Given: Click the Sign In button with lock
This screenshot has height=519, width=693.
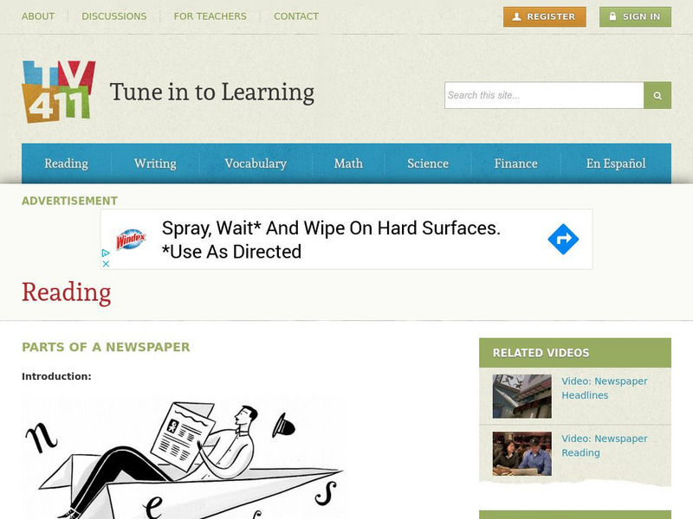Looking at the screenshot, I should pyautogui.click(x=635, y=16).
